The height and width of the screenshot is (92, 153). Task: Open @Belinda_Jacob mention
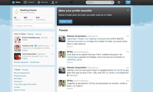[x=74, y=60]
